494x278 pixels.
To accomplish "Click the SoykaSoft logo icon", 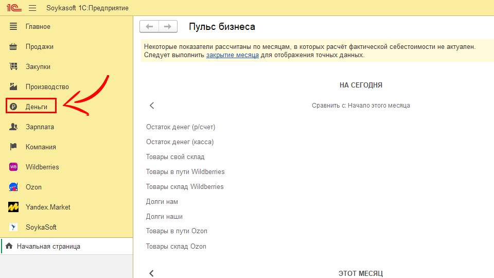I will [14, 227].
